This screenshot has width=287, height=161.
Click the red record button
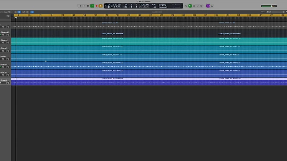pos(96,6)
